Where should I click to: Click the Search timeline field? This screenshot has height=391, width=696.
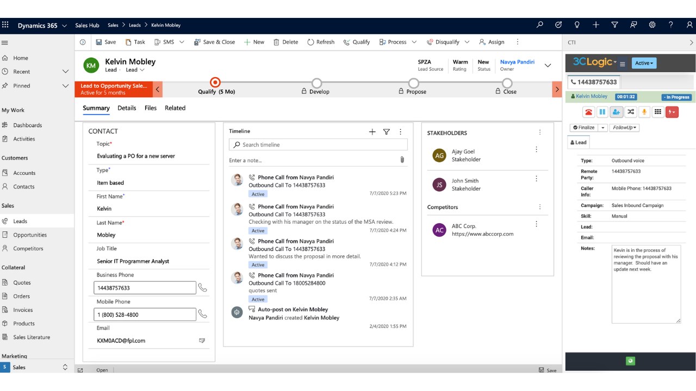coord(318,144)
